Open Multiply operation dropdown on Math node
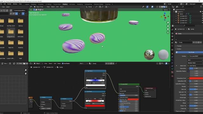The width and height of the screenshot is (203, 114). (46, 102)
